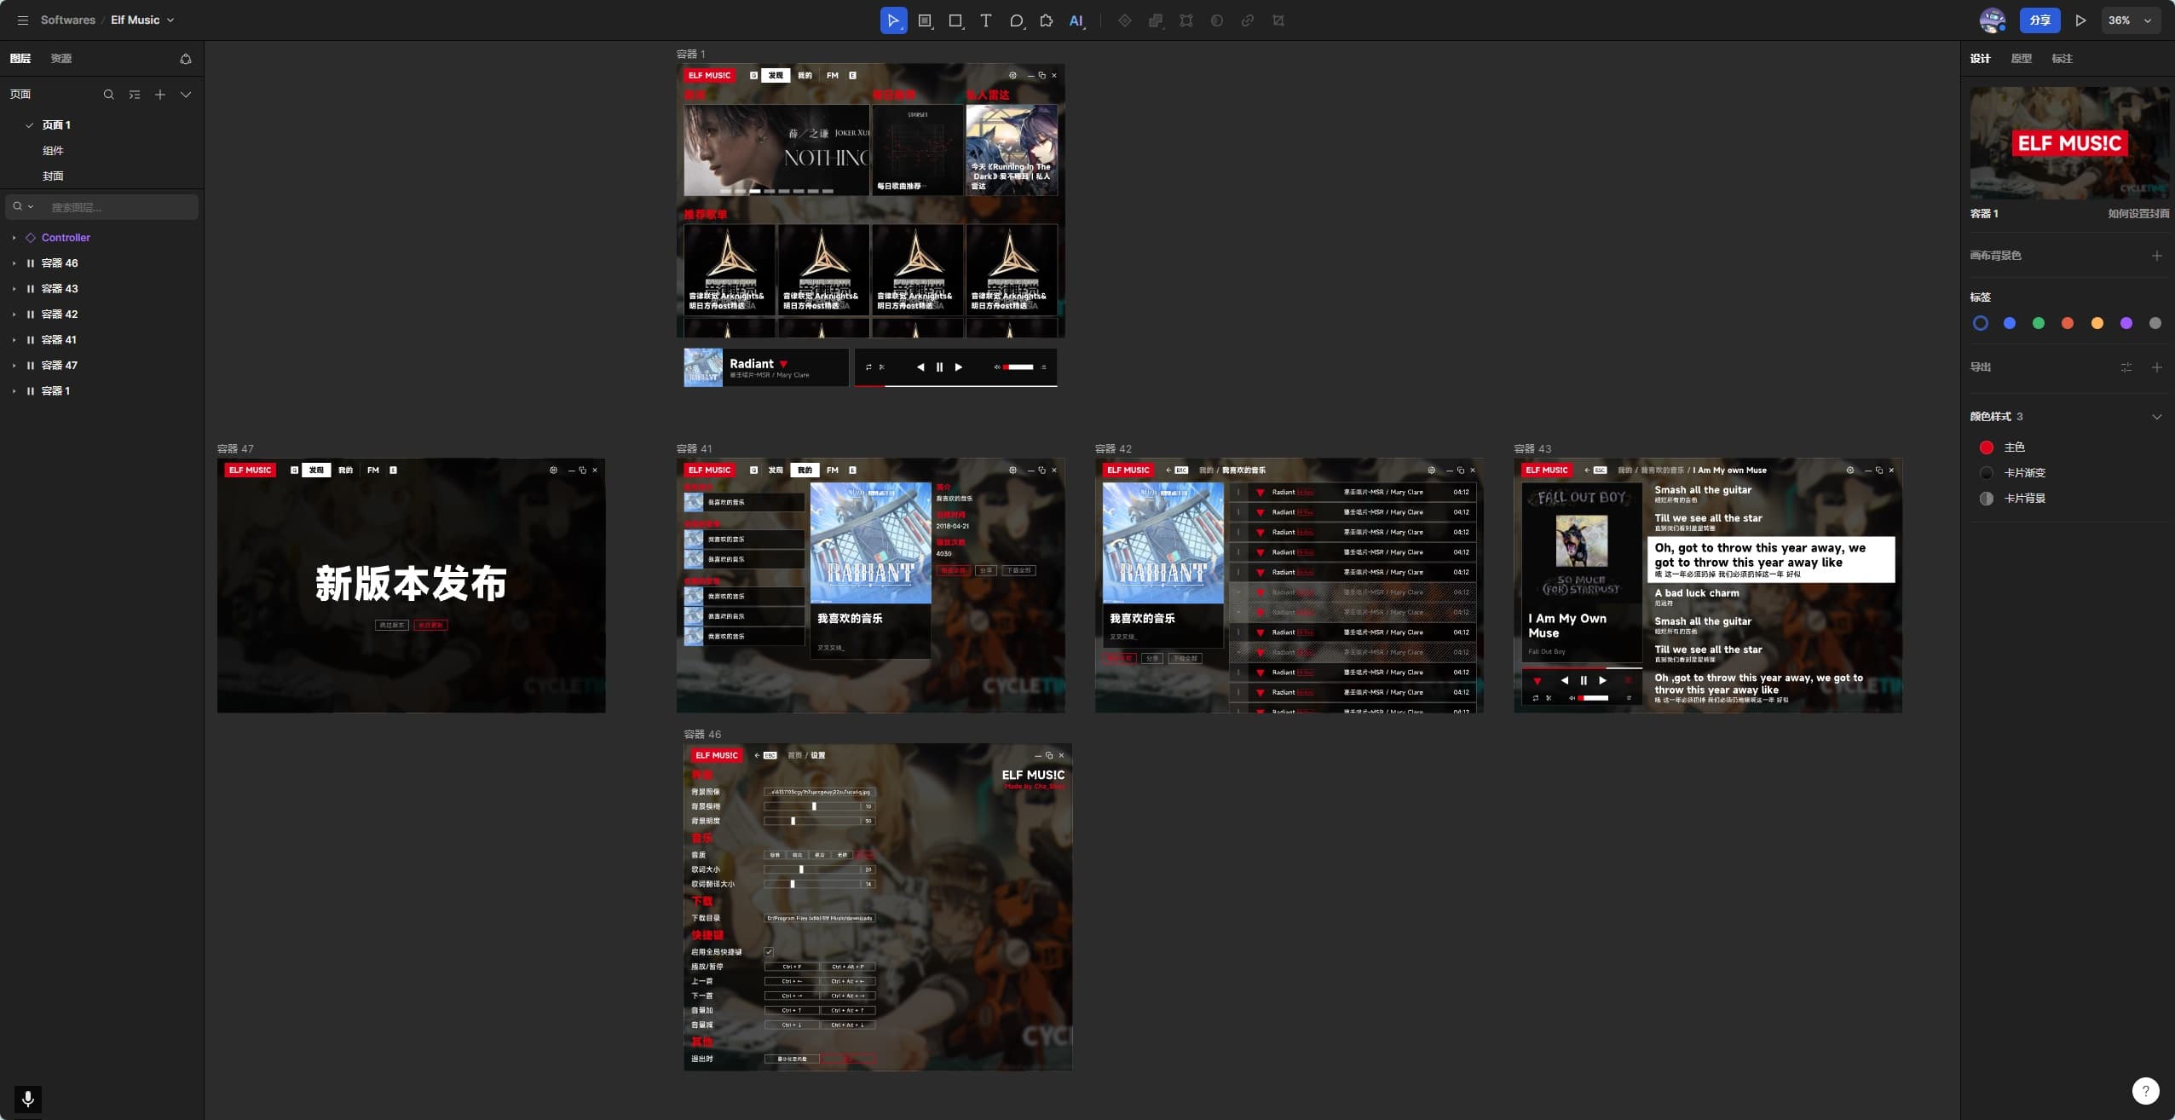The image size is (2175, 1120).
Task: Select the Comment bubble tool
Action: click(x=1016, y=20)
